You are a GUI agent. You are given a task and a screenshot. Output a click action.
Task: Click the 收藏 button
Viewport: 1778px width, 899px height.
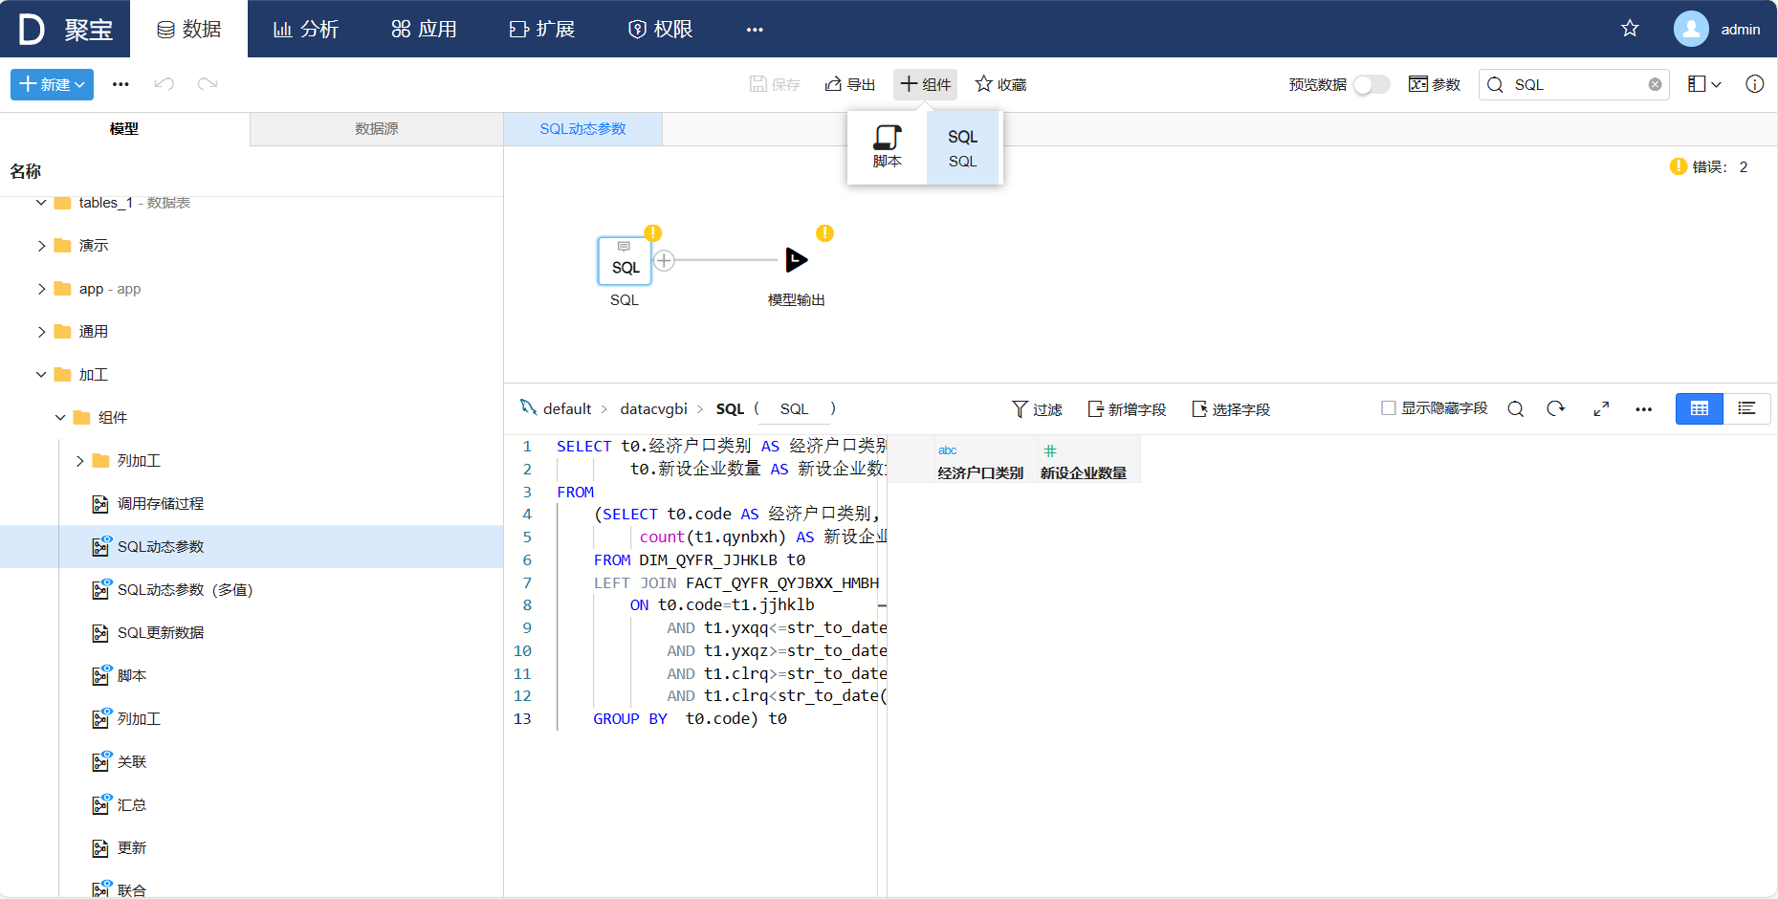pyautogui.click(x=1000, y=84)
